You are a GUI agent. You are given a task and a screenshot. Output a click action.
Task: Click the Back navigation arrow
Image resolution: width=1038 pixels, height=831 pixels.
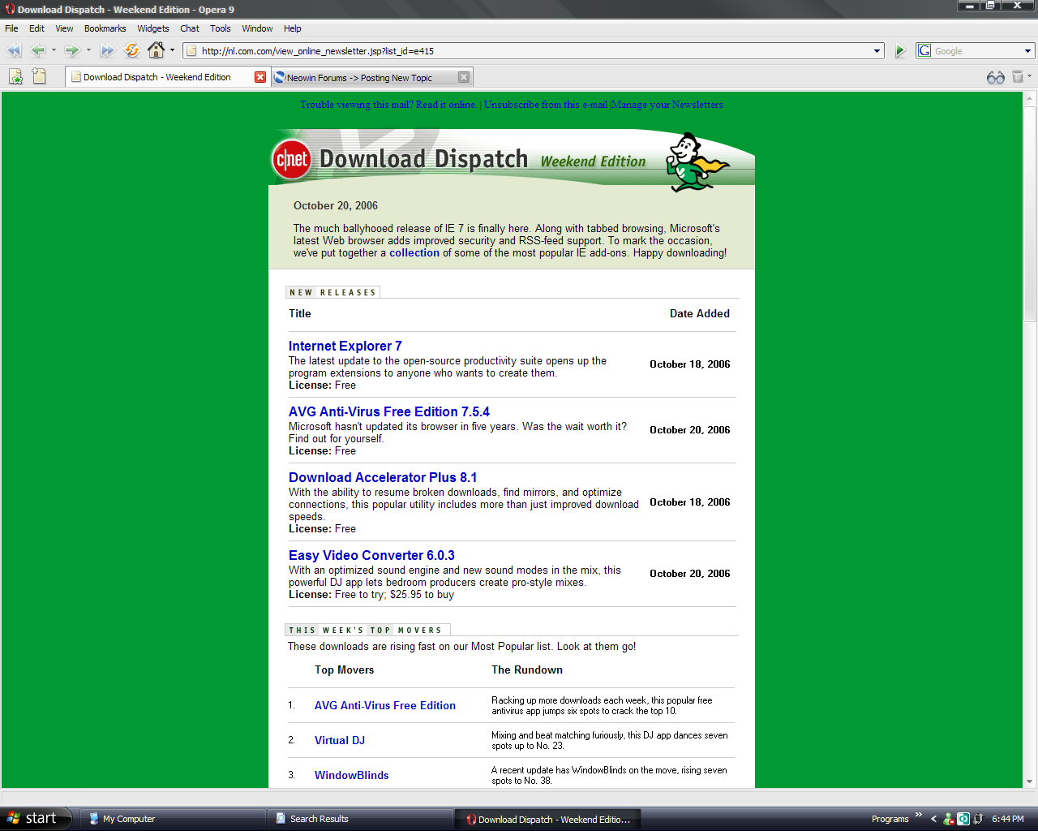37,50
